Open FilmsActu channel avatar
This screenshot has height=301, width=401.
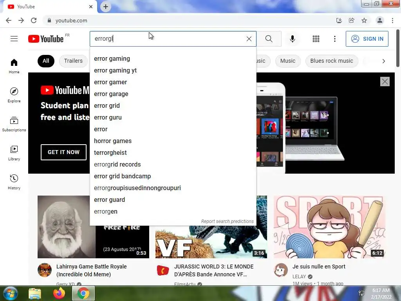click(x=163, y=270)
